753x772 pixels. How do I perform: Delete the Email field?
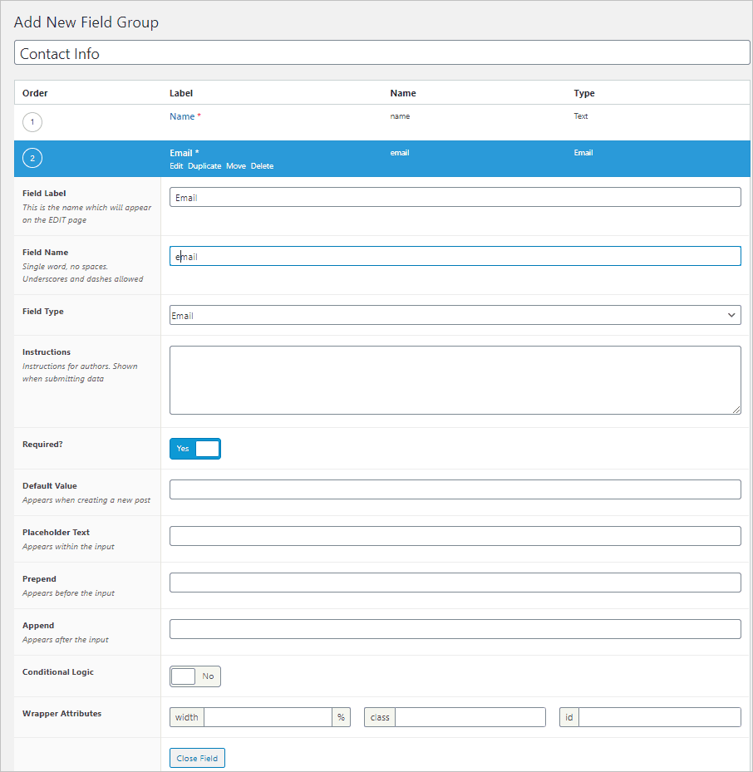pos(262,166)
